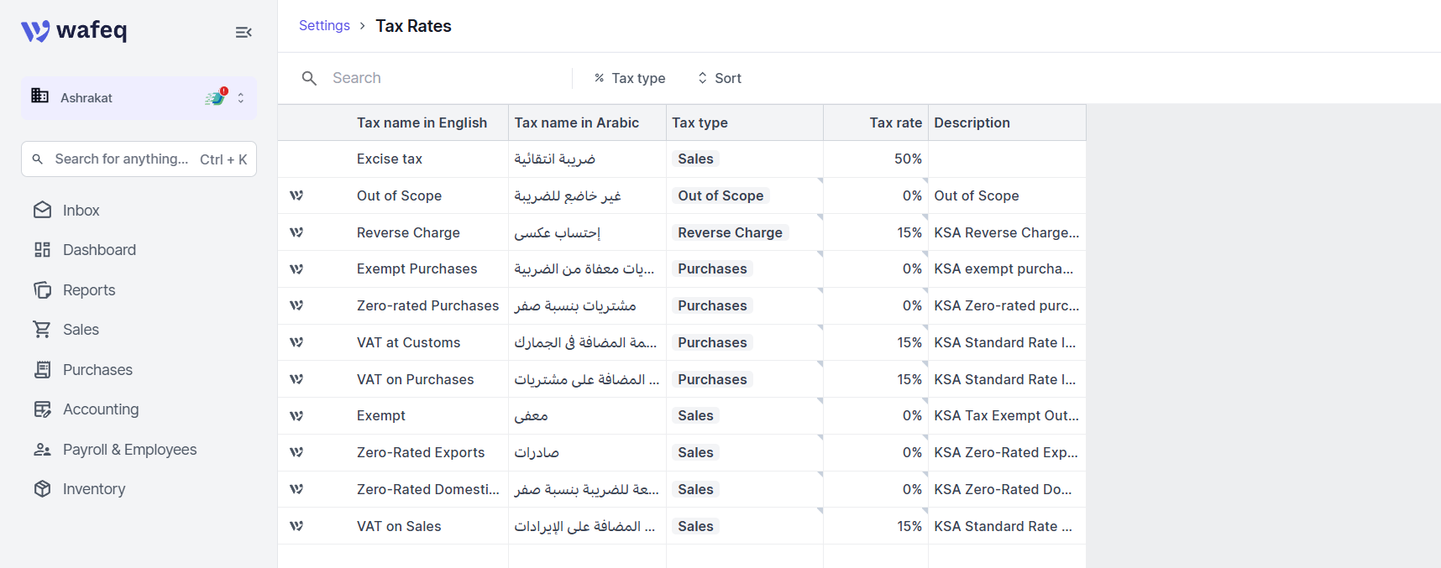Click the Out of Scope tax type tag
The height and width of the screenshot is (568, 1441).
coord(720,195)
